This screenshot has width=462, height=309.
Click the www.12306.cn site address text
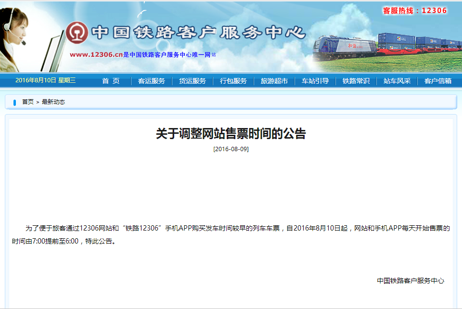pos(96,54)
